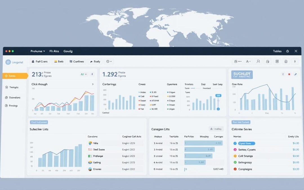304x190 pixels.
Task: Click the Chrome-style icon beside Fála
Action: point(90,143)
